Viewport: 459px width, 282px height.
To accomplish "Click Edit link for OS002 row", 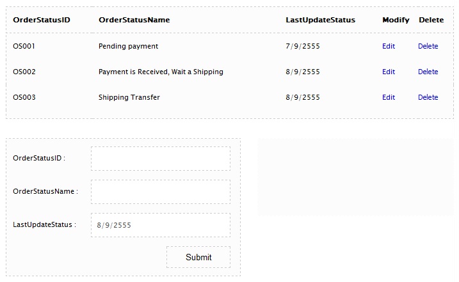I will pyautogui.click(x=389, y=72).
